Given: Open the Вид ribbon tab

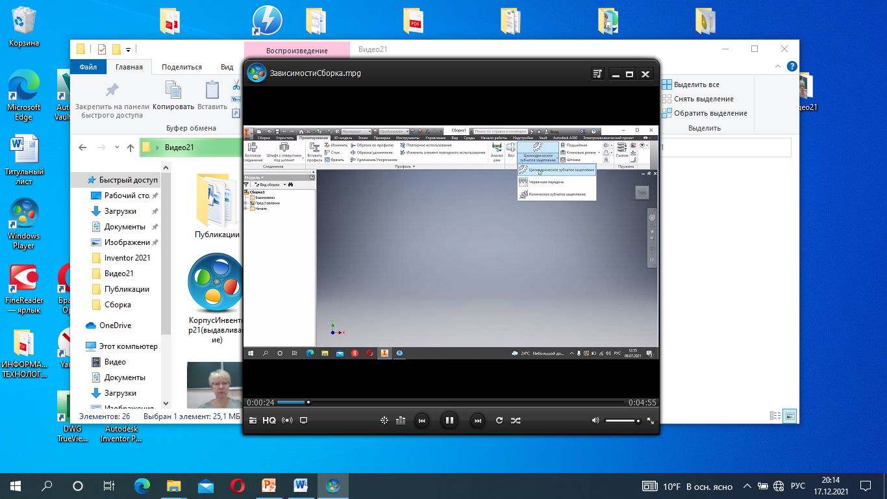Looking at the screenshot, I should (x=227, y=67).
